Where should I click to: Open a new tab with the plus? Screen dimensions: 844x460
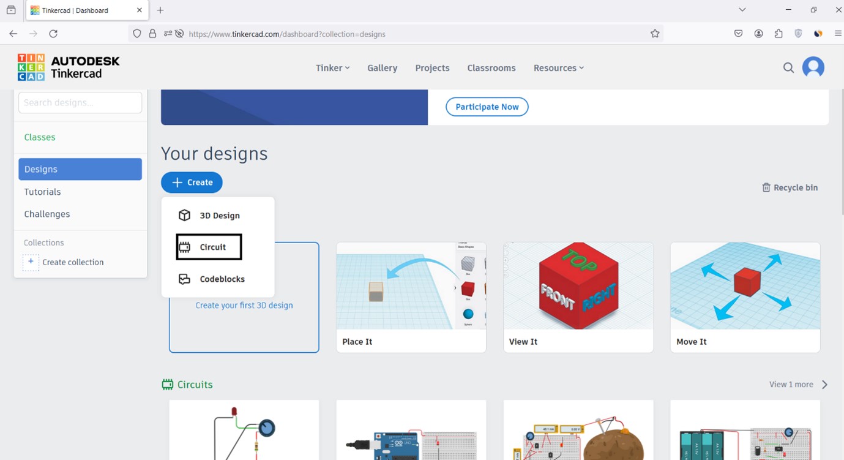[x=160, y=10]
